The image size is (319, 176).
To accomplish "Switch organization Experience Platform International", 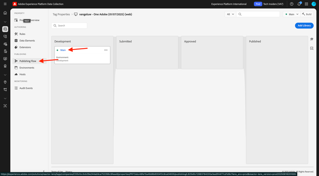I will [x=229, y=4].
